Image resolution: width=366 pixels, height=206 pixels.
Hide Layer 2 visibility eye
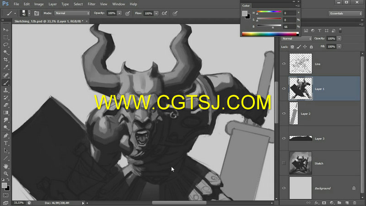pos(284,113)
